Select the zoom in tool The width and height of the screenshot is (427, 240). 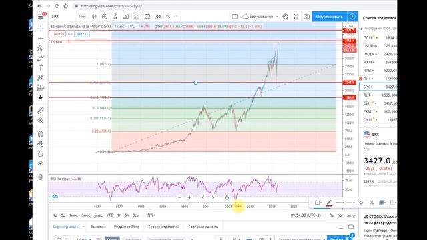pos(41,120)
